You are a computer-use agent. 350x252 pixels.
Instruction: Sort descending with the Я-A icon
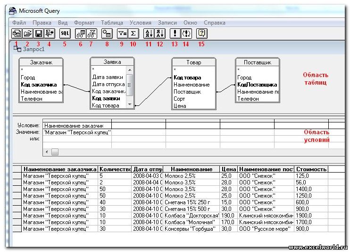coord(160,34)
